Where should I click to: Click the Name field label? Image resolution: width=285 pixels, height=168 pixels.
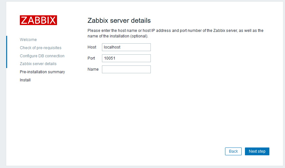pyautogui.click(x=93, y=69)
